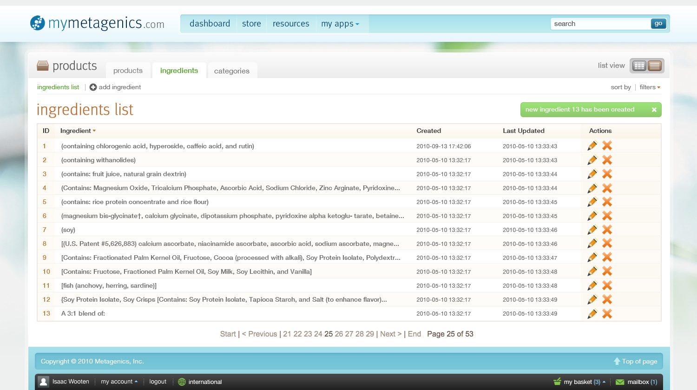This screenshot has width=697, height=390.
Task: Open the mailbox envelope icon
Action: 620,382
